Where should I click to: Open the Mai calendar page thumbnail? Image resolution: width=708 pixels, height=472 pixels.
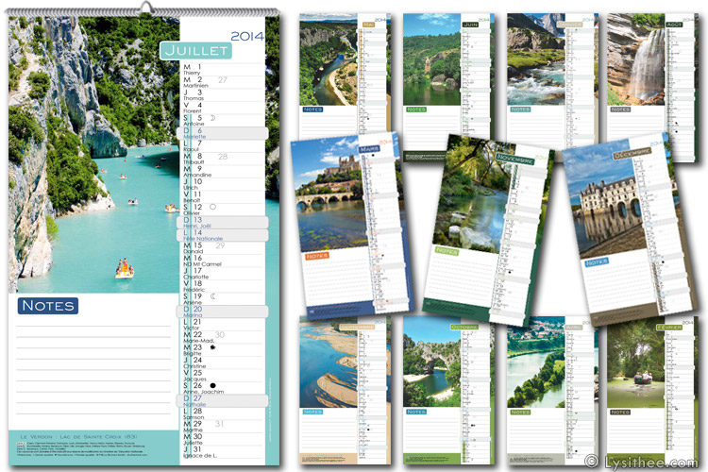pos(346,77)
